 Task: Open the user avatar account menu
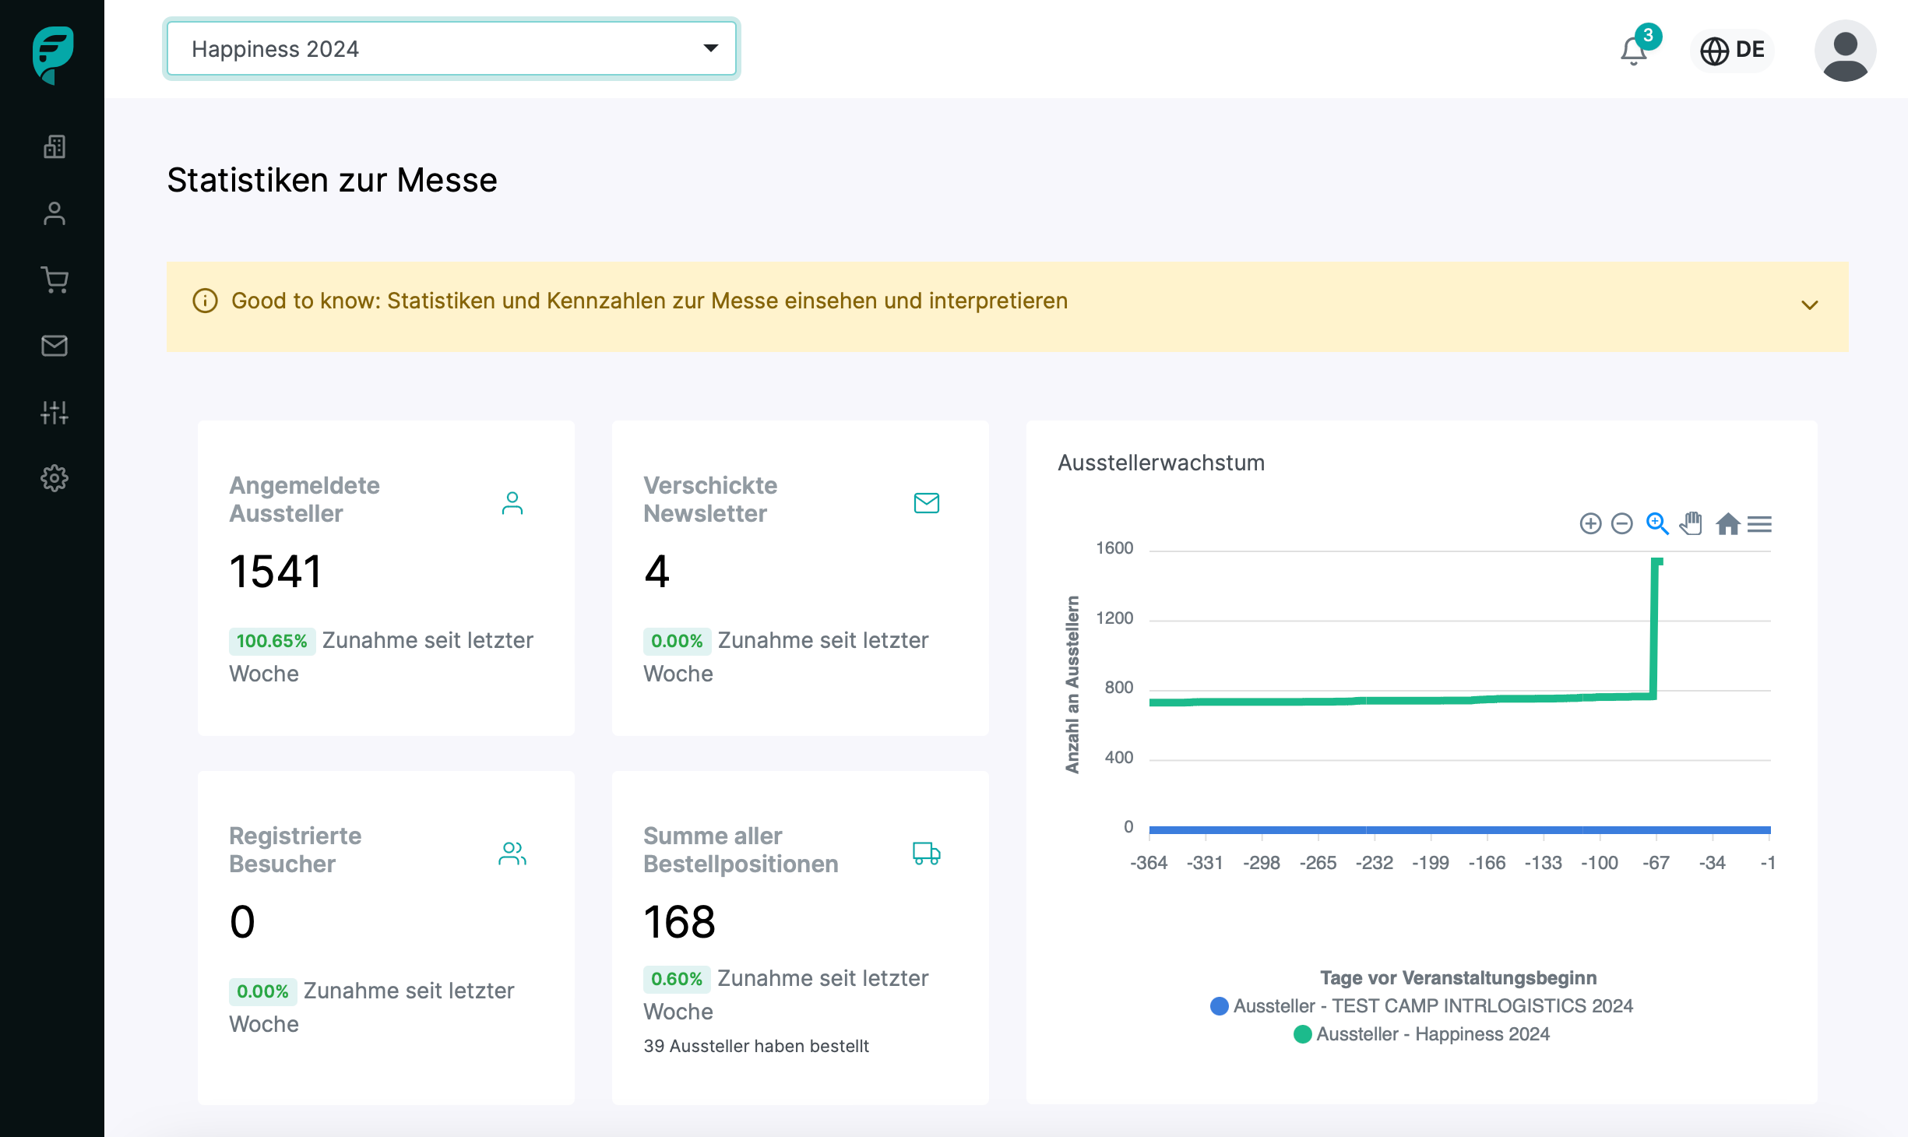coord(1845,51)
